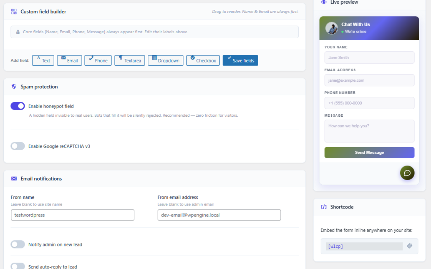Click the From name input field
Screen dimensions: 431x269
pos(72,215)
